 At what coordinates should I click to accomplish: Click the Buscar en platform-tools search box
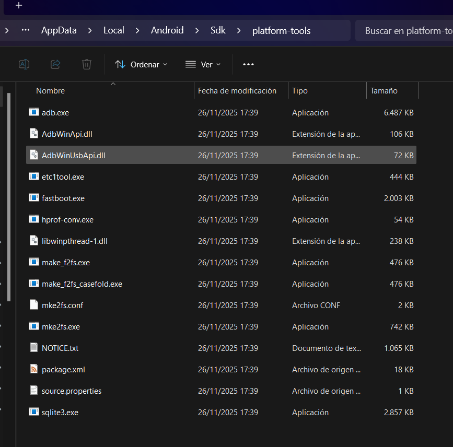pos(405,31)
